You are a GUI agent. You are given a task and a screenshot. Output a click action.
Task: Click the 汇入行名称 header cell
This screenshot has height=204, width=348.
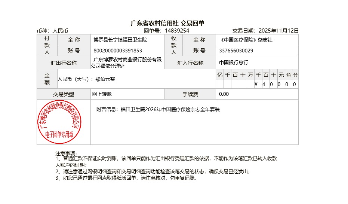[x=190, y=63]
